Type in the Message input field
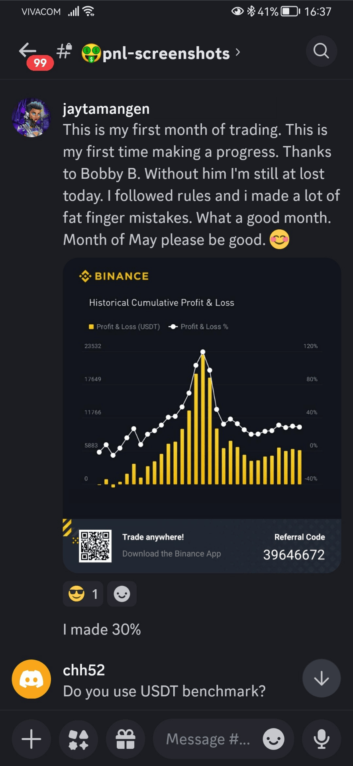Image resolution: width=353 pixels, height=766 pixels. tap(208, 739)
